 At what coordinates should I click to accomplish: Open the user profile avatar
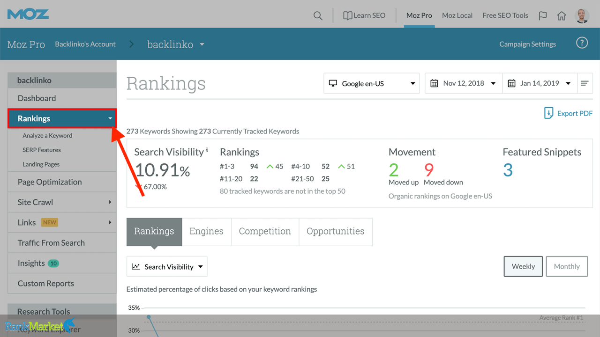click(x=582, y=15)
